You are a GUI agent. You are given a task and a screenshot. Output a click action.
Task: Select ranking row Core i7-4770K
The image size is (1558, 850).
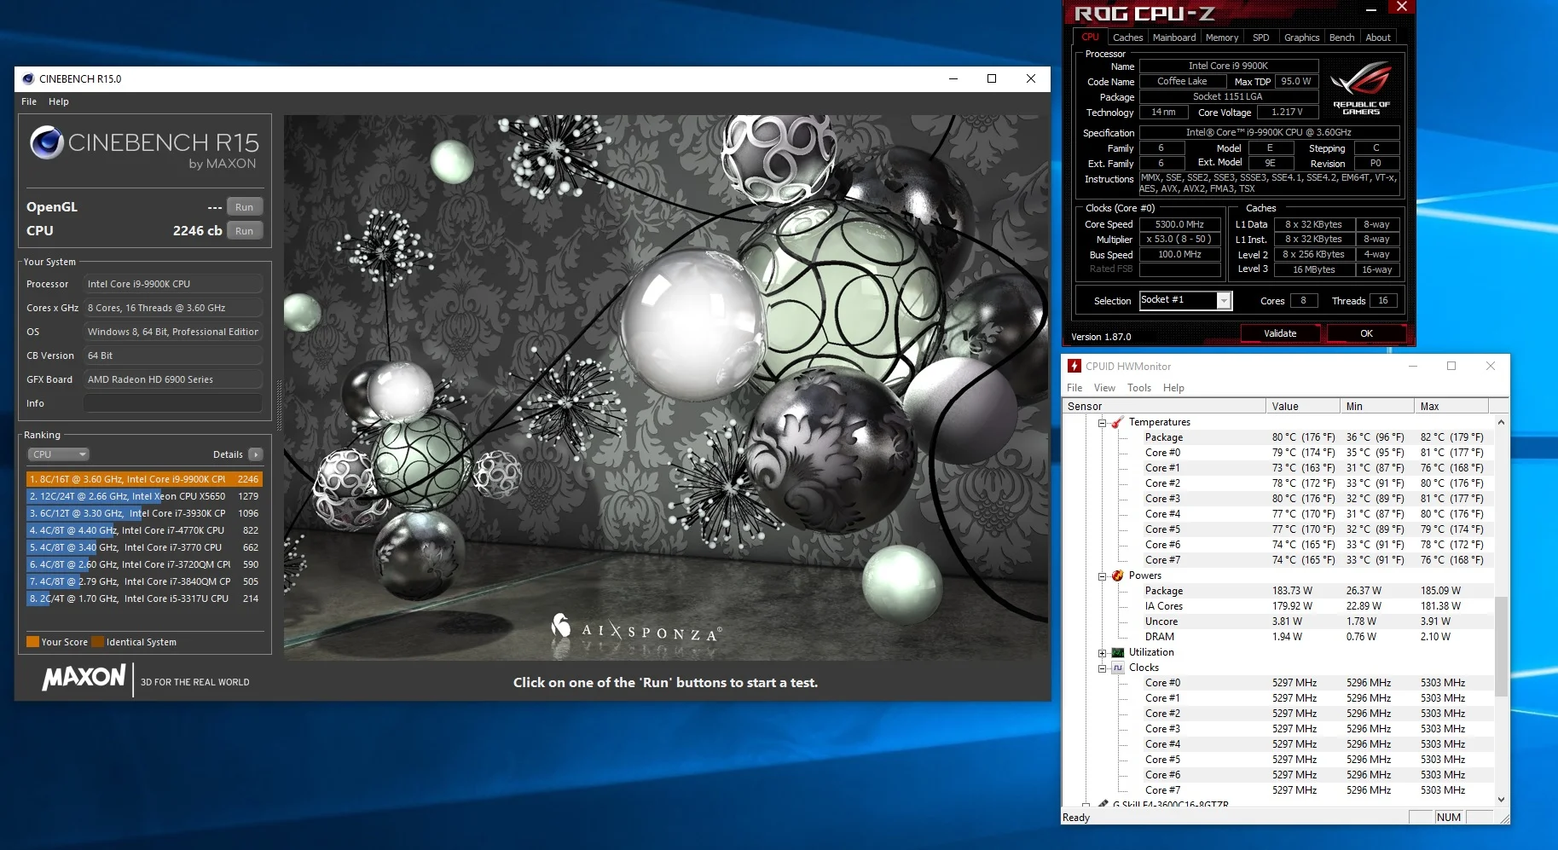pyautogui.click(x=144, y=530)
